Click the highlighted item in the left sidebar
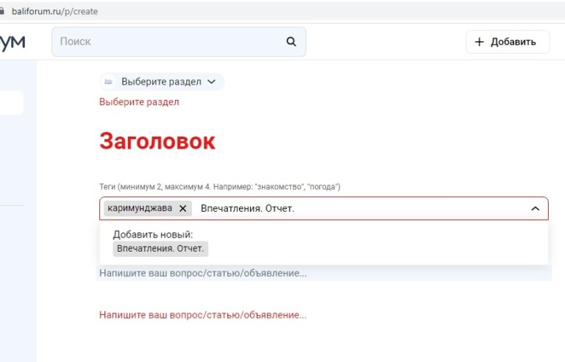This screenshot has height=362, width=565. (x=11, y=103)
